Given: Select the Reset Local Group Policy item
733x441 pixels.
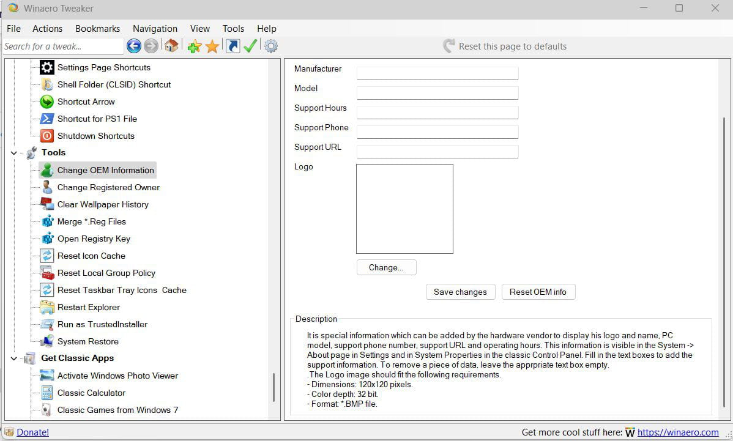Looking at the screenshot, I should click(106, 273).
